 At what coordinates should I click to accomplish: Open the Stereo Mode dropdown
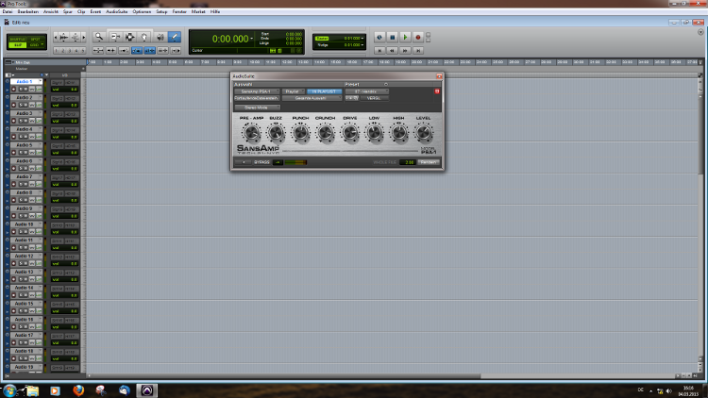pos(256,107)
